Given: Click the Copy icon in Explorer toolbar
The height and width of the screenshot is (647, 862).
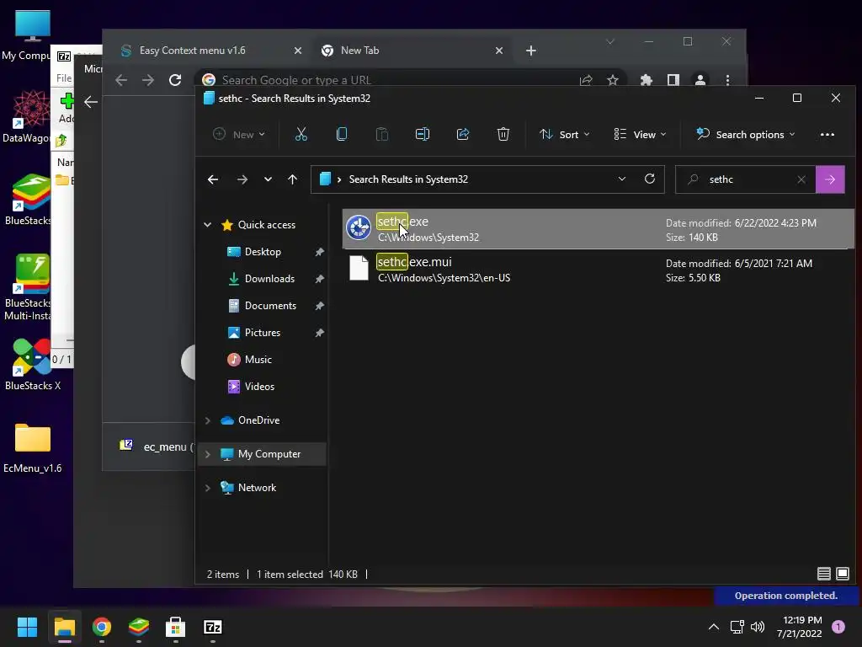Looking at the screenshot, I should pos(342,134).
